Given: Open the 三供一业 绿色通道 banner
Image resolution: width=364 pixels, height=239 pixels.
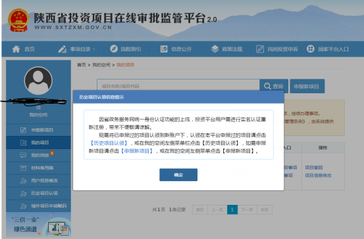Looking at the screenshot, I should (x=38, y=225).
